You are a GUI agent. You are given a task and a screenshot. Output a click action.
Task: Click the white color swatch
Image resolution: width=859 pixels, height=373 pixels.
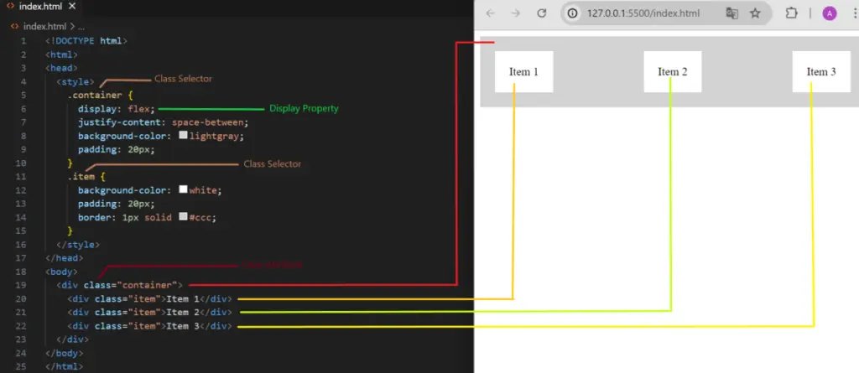pyautogui.click(x=184, y=189)
